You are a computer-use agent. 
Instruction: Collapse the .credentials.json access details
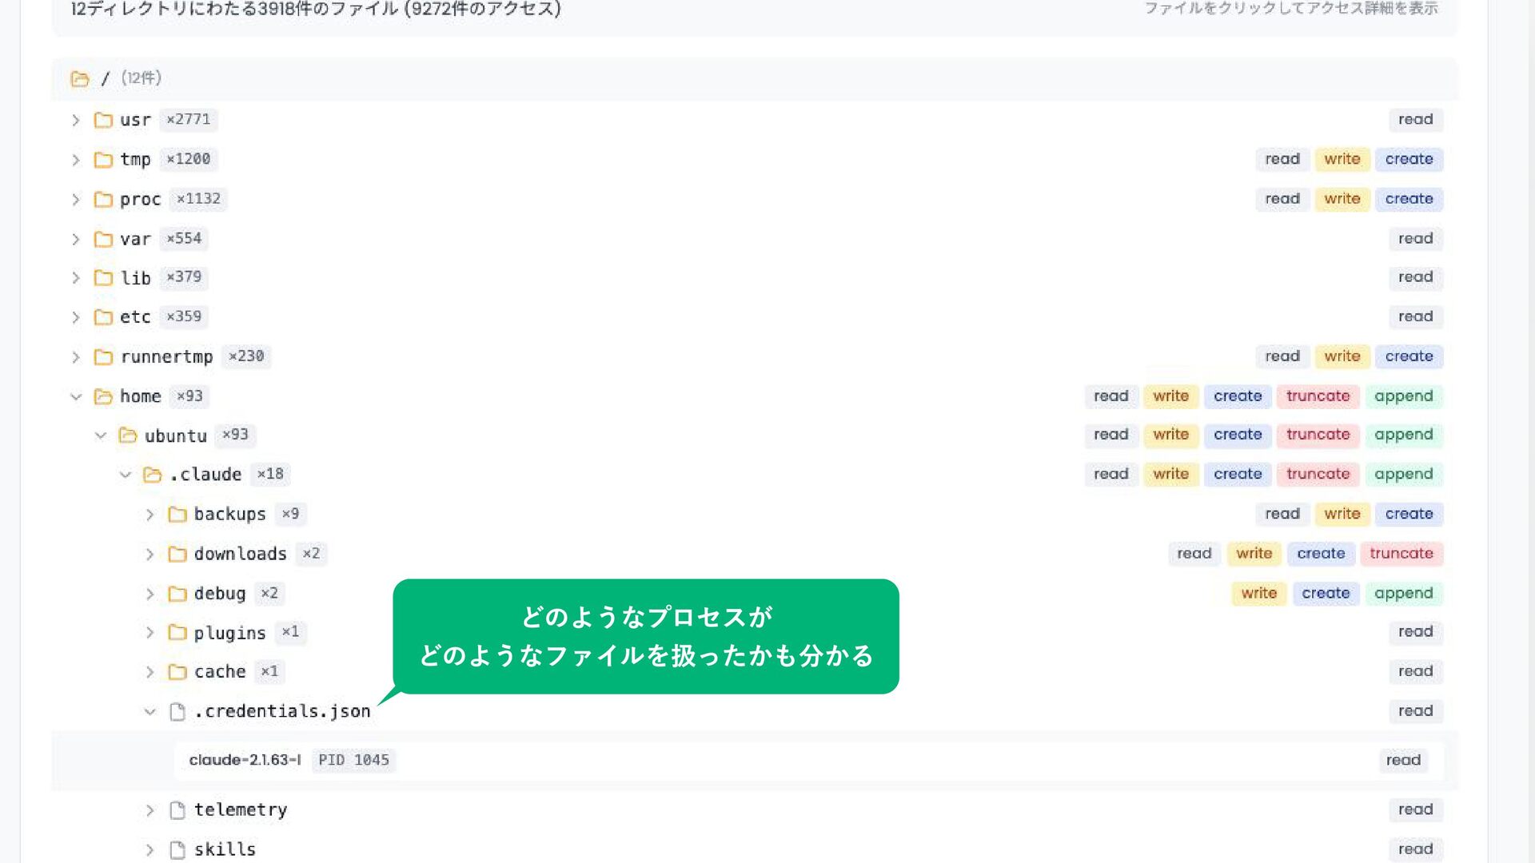(x=150, y=711)
